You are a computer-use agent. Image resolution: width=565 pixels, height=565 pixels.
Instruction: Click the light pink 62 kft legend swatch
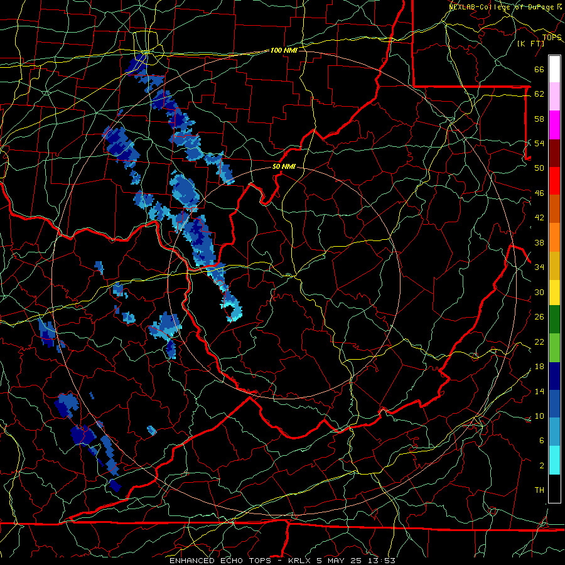tap(554, 97)
